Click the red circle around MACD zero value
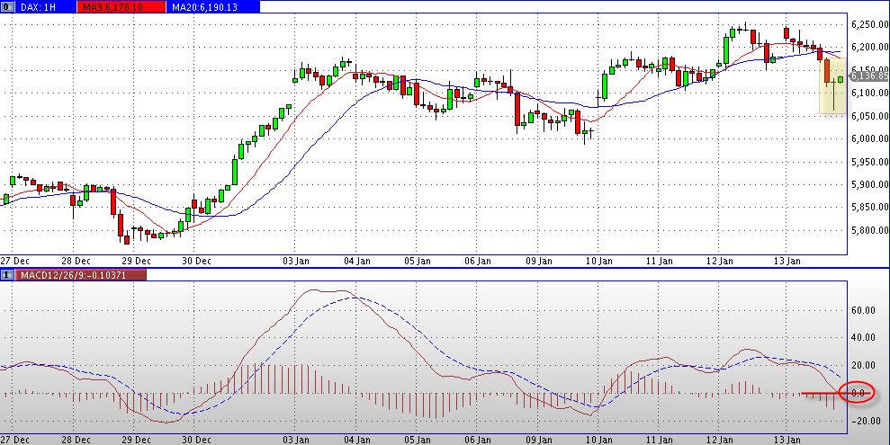Image resolution: width=890 pixels, height=445 pixels. point(859,393)
